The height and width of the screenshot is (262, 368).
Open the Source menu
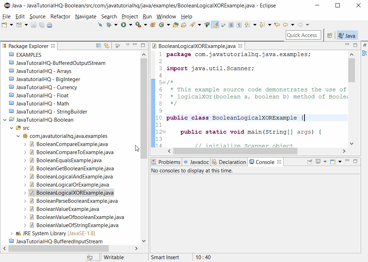[37, 17]
